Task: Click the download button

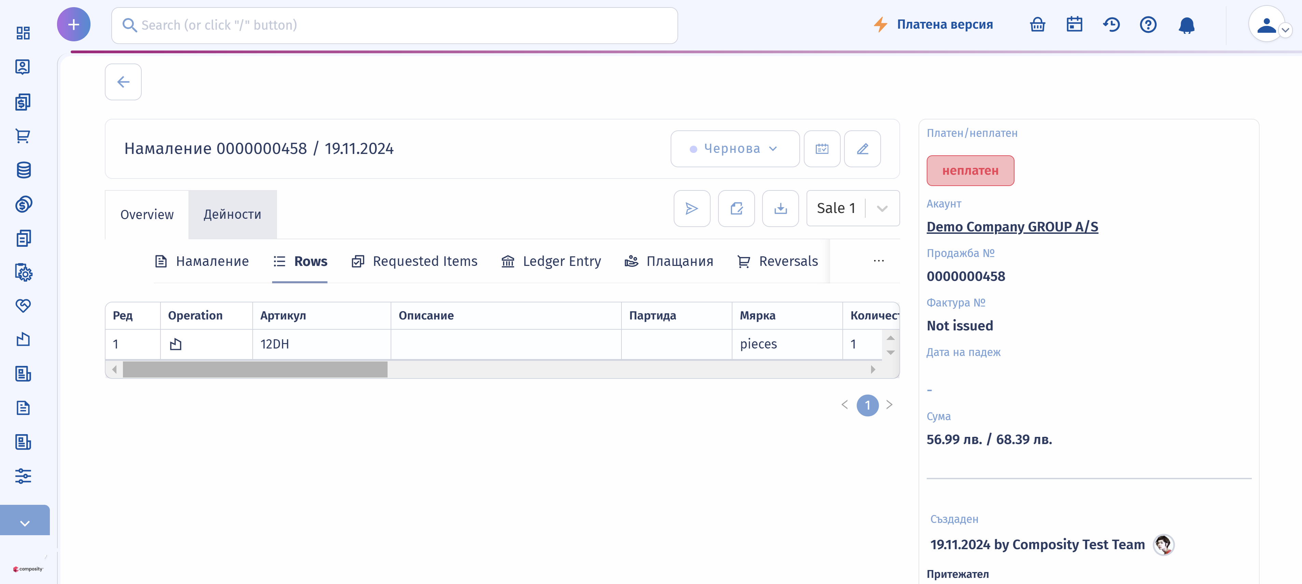Action: coord(780,208)
